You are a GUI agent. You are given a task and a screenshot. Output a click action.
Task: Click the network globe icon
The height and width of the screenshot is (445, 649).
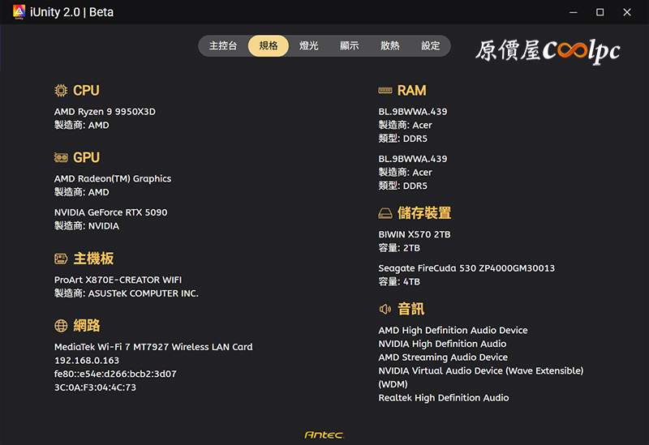61,326
